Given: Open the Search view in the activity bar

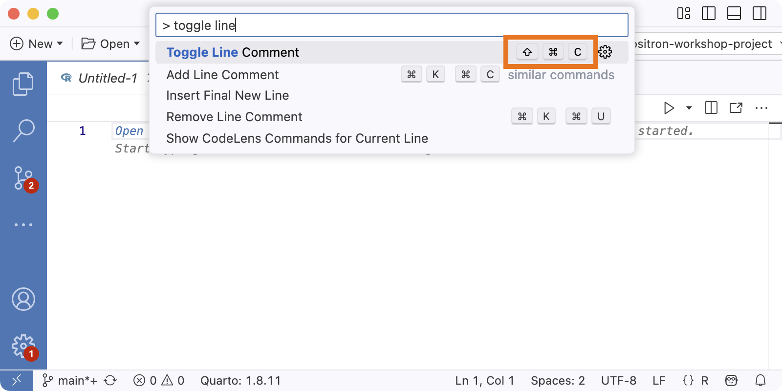Looking at the screenshot, I should (x=23, y=130).
